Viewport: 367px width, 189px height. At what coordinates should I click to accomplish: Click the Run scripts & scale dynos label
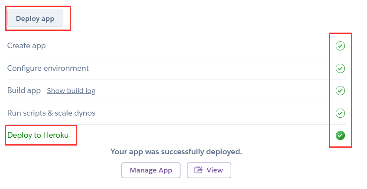[51, 113]
